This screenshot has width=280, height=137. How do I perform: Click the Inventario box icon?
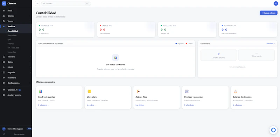click(4, 78)
